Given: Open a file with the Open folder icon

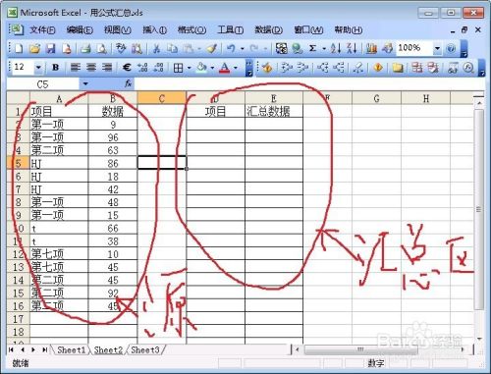Looking at the screenshot, I should (x=34, y=49).
